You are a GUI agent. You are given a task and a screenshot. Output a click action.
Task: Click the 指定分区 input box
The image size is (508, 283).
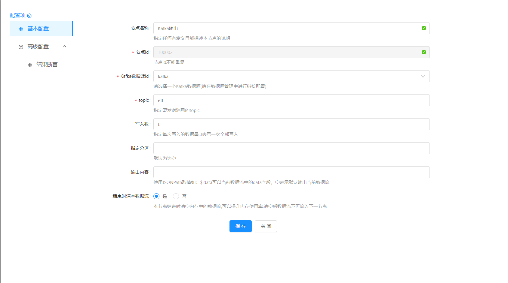(x=291, y=148)
